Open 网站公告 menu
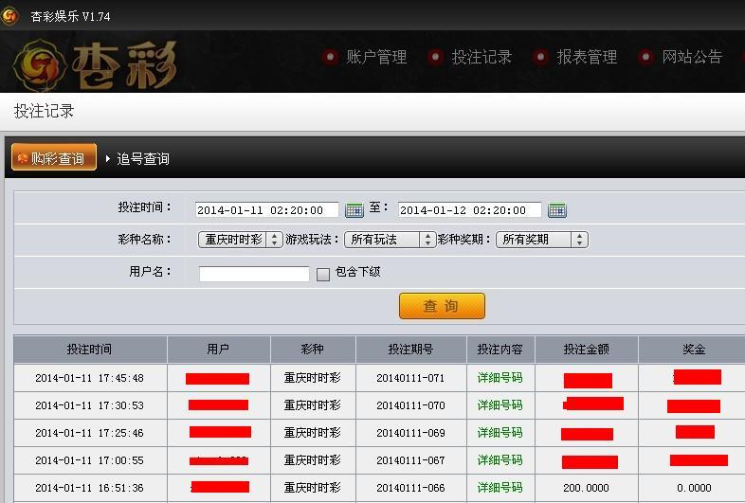This screenshot has height=503, width=745. pos(692,57)
